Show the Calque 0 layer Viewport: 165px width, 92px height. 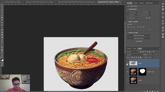(x=128, y=80)
